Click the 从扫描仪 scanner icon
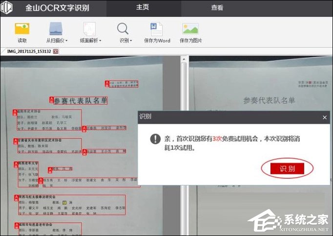This screenshot has height=236, width=333. point(56,28)
